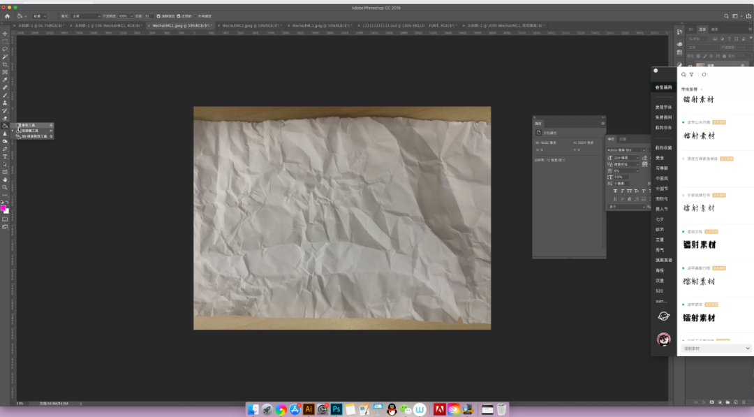Open the blend mode 正常 dropdown
The height and width of the screenshot is (417, 754).
point(85,15)
